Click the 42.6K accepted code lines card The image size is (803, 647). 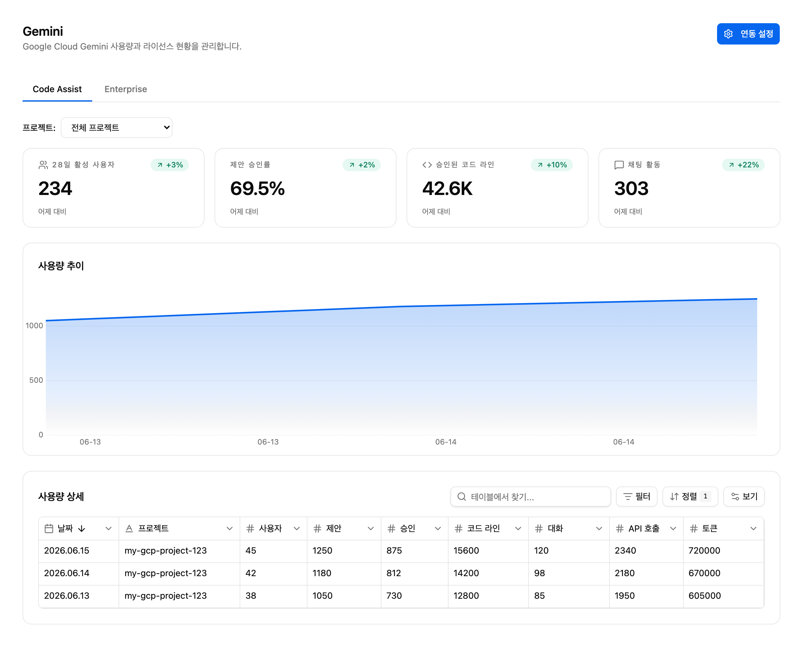pos(497,188)
